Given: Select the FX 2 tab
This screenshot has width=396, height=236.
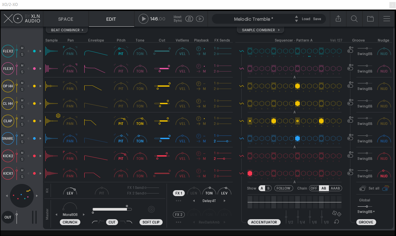Looking at the screenshot, I should (179, 215).
